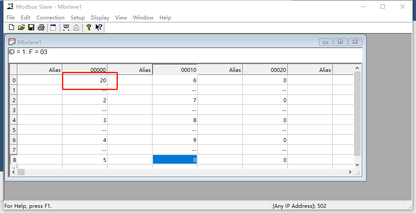Click the status bar resize grip

pos(409,207)
